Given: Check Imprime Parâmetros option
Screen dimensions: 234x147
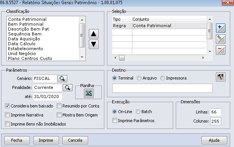Looking at the screenshot, I should pyautogui.click(x=115, y=121).
